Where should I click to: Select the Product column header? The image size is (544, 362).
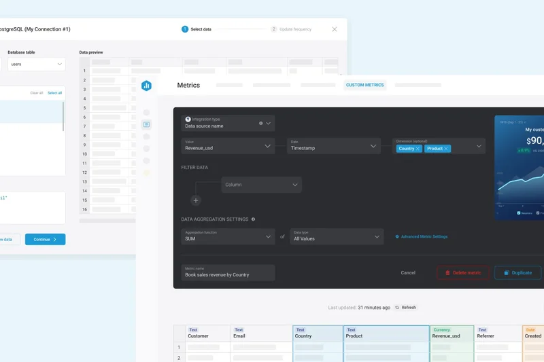386,333
